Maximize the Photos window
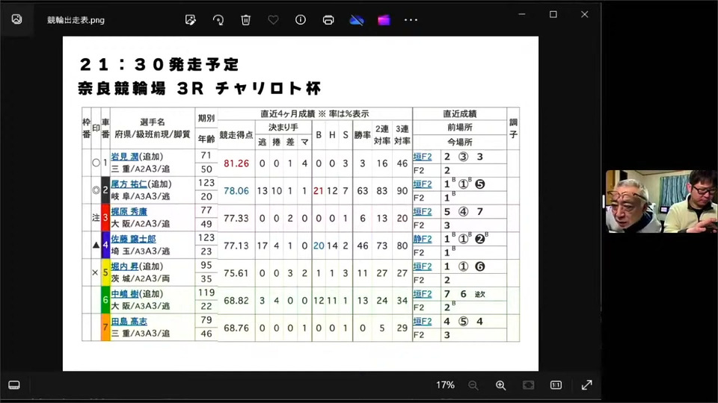This screenshot has width=718, height=403. click(553, 14)
